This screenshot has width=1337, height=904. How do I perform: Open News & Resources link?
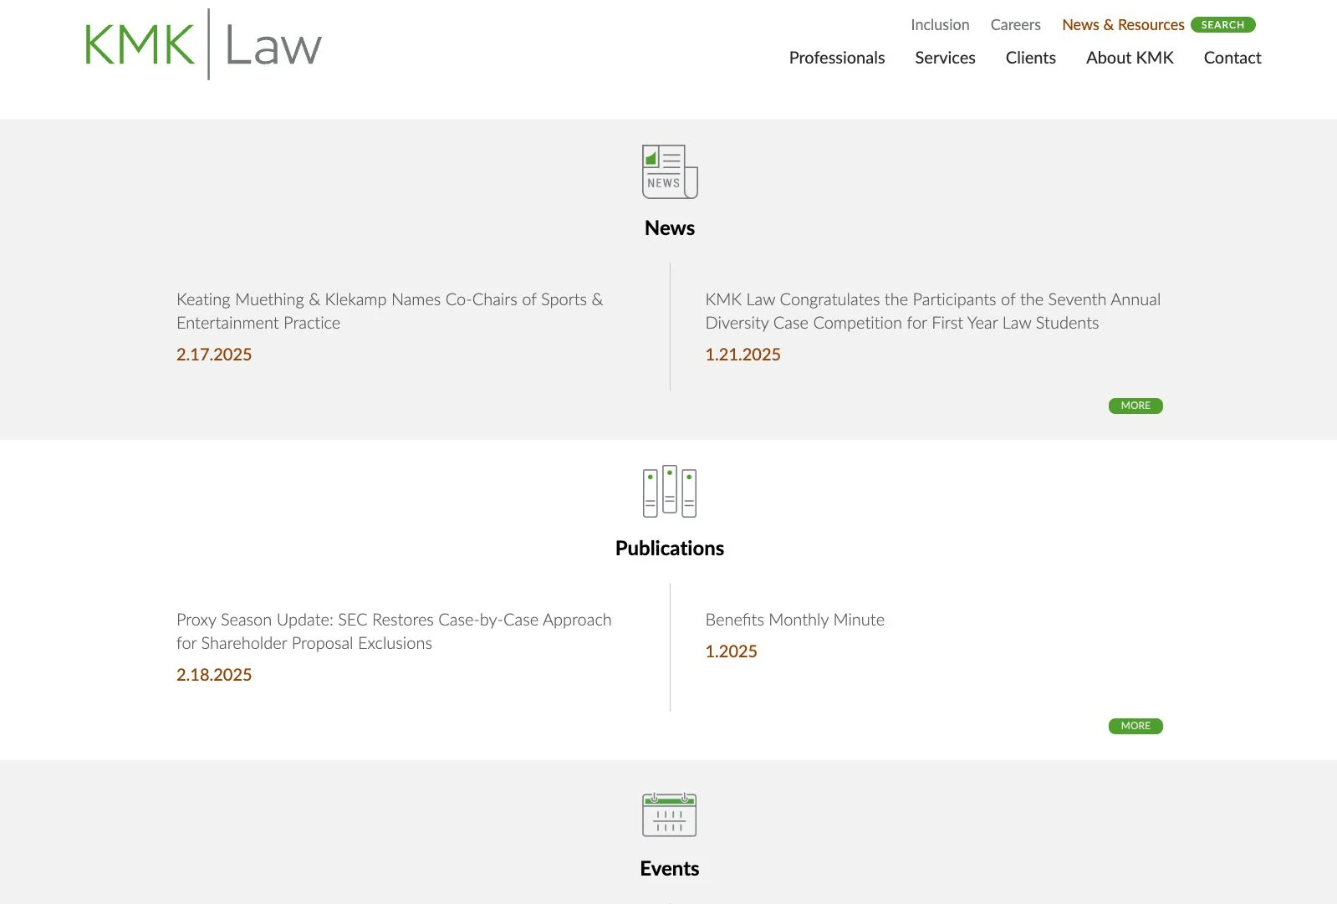(x=1123, y=25)
